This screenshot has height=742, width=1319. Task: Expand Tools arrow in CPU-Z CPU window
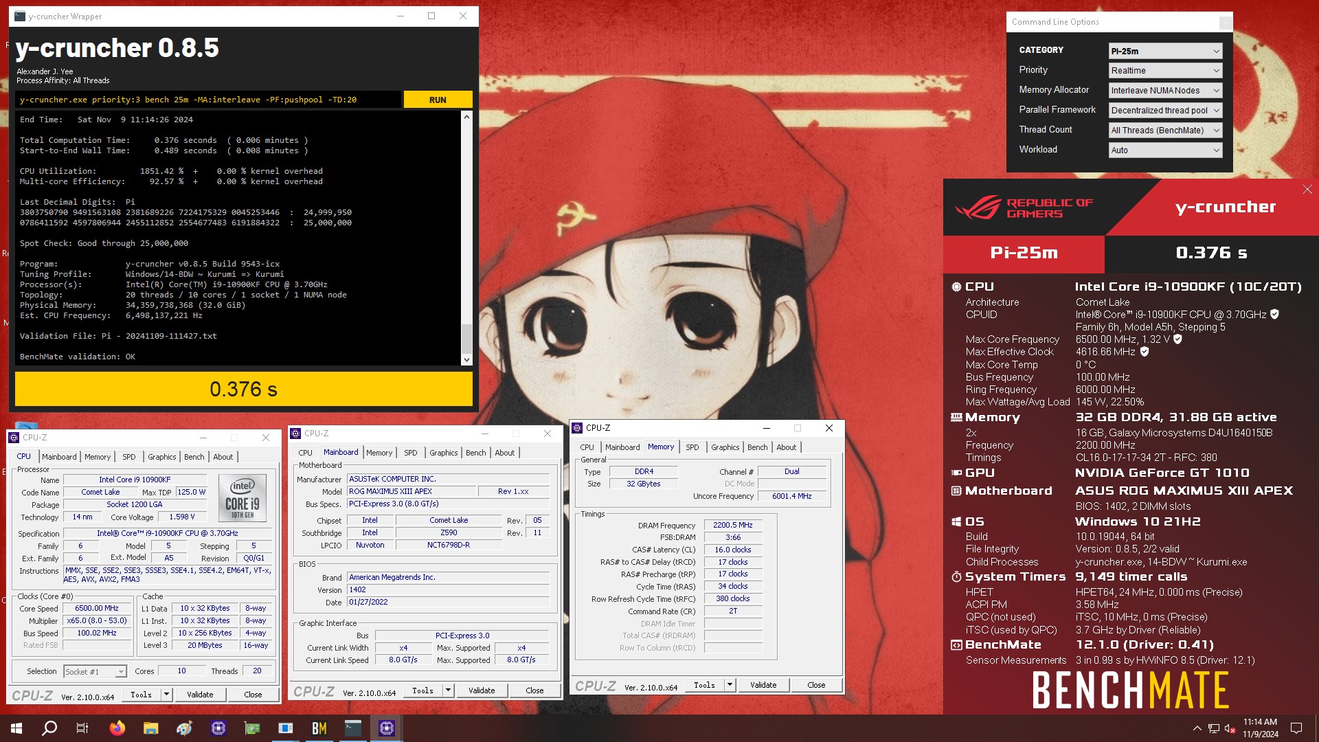(x=166, y=695)
